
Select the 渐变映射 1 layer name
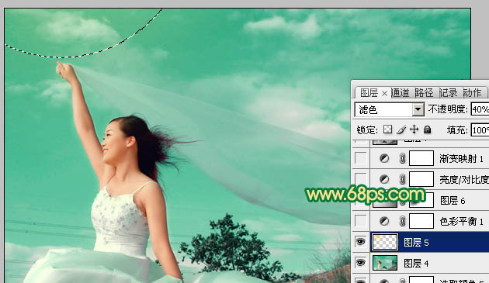tap(461, 159)
